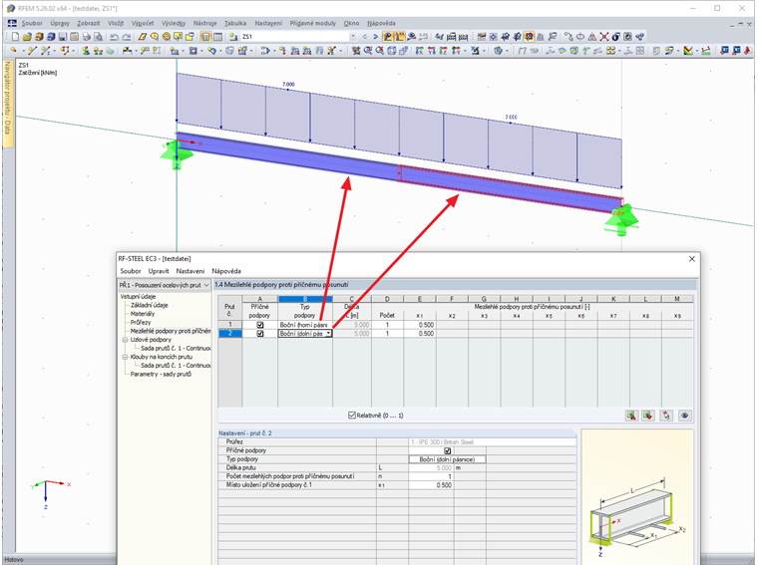758x565 pixels.
Task: Click the New file icon in toolbar
Action: 16,37
